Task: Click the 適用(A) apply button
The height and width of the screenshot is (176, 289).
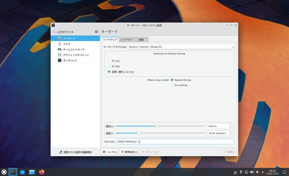Action: pyautogui.click(x=229, y=152)
